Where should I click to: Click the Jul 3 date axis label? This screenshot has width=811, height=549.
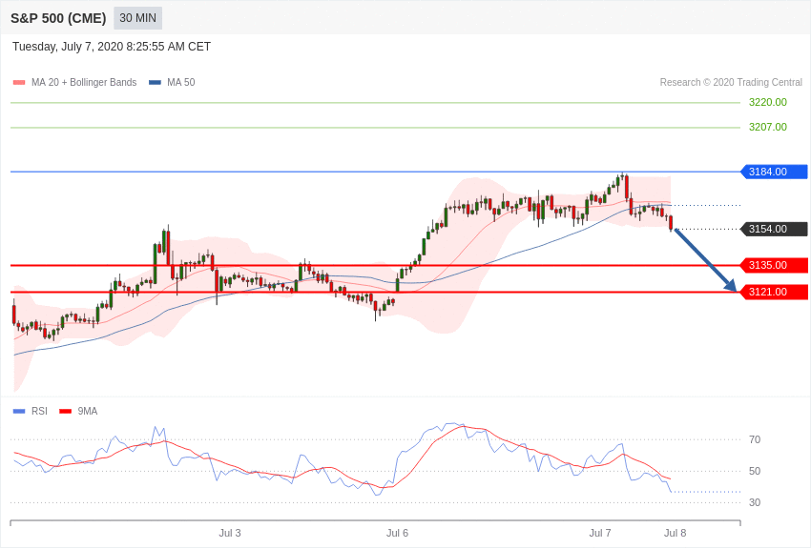pos(230,533)
